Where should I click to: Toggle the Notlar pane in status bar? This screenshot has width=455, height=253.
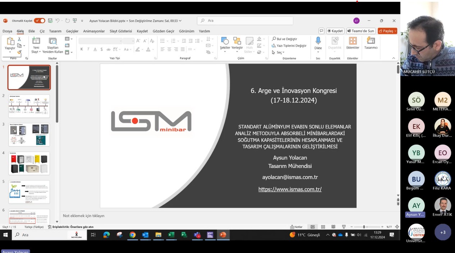(x=297, y=227)
